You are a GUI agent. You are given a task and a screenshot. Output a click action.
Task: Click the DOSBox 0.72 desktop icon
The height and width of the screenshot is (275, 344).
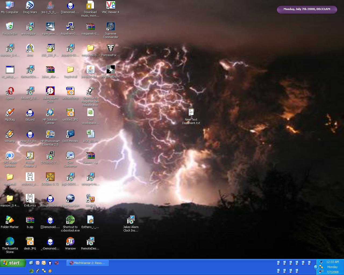(50, 177)
